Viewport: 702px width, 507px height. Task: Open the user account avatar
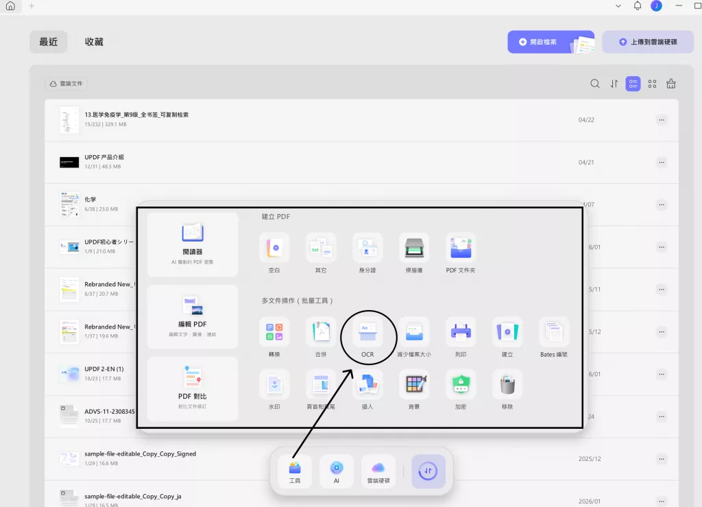(x=656, y=5)
